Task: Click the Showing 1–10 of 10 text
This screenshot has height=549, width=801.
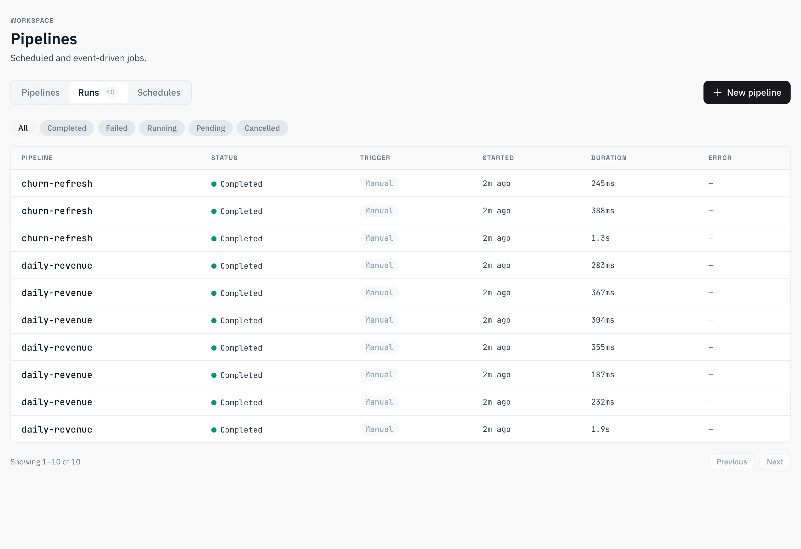Action: pos(45,462)
